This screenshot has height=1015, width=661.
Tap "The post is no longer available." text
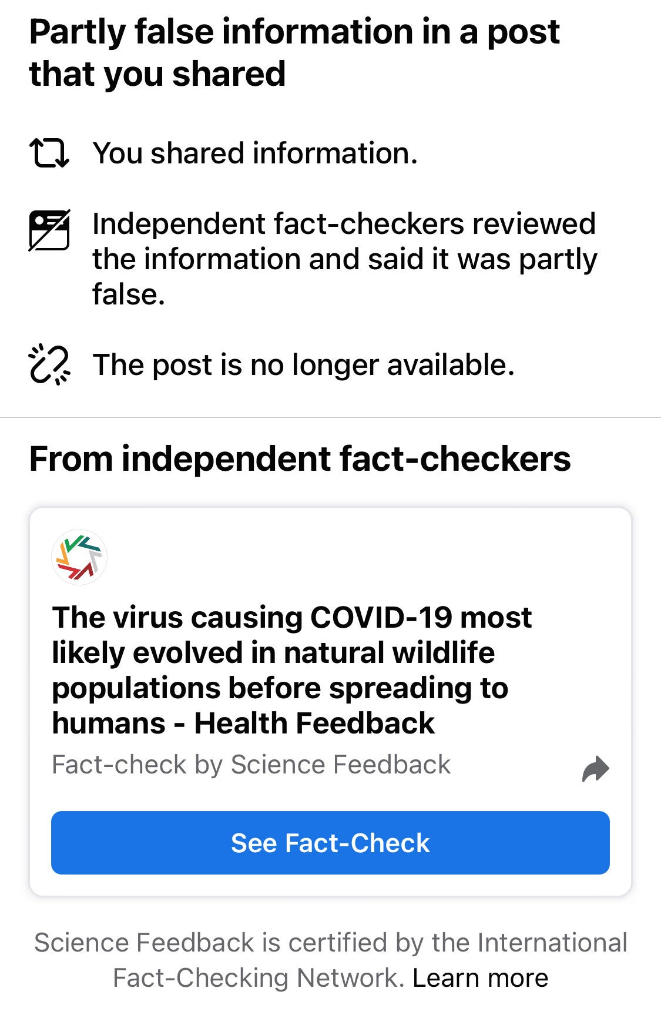(303, 365)
